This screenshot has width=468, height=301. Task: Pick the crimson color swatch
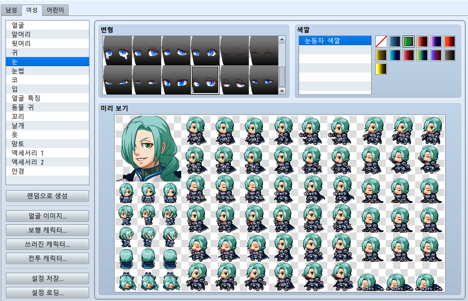[x=409, y=55]
